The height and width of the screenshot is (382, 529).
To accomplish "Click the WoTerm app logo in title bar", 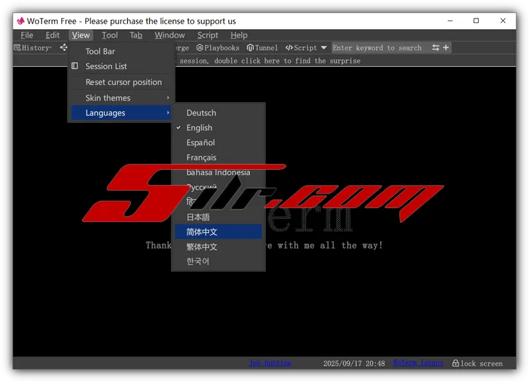I will 20,21.
